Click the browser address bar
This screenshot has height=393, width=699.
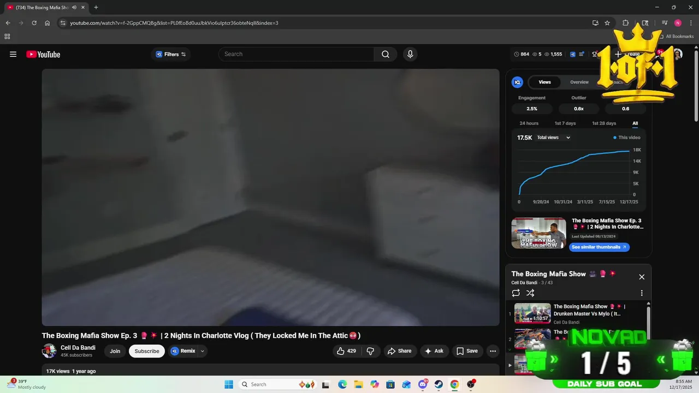click(328, 23)
